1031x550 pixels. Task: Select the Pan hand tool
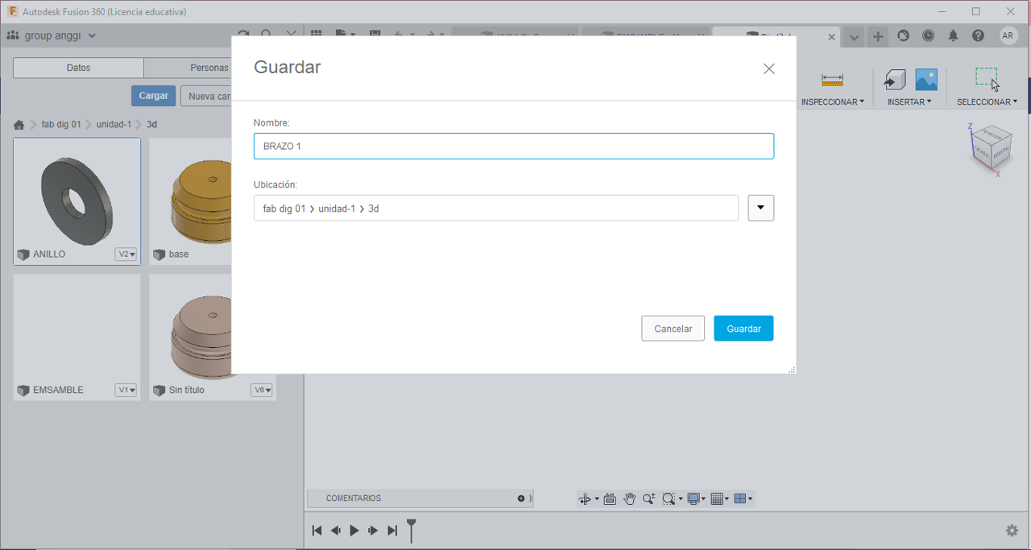pyautogui.click(x=629, y=499)
